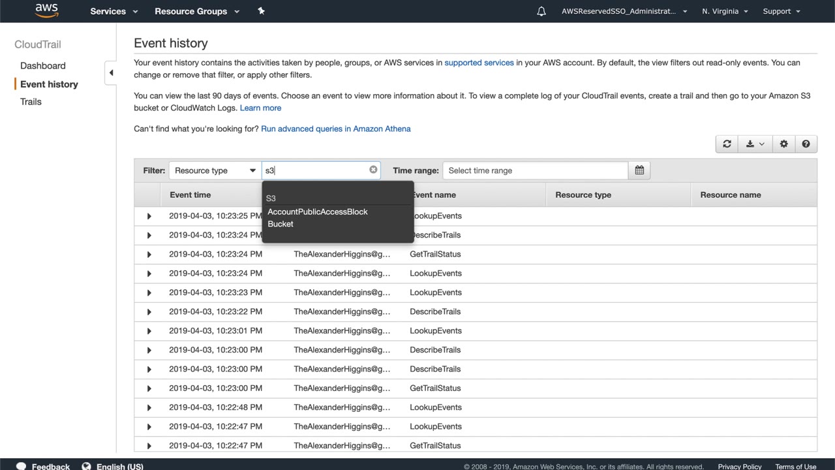The height and width of the screenshot is (470, 835).
Task: Click Run advanced queries in Amazon Athena
Action: (x=335, y=129)
